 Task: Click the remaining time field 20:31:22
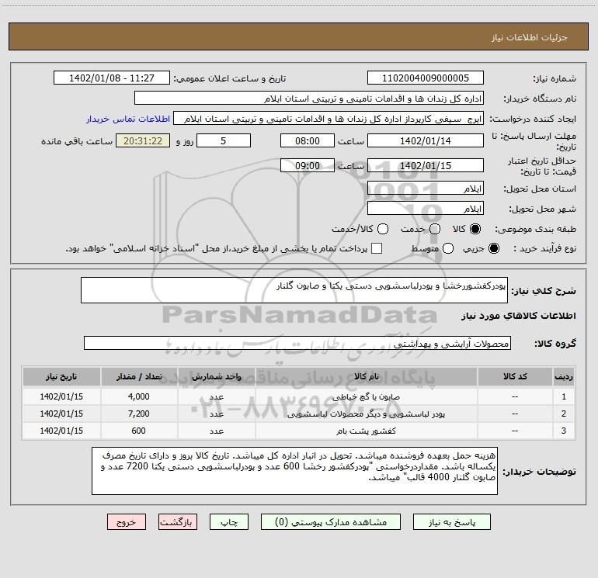point(143,140)
